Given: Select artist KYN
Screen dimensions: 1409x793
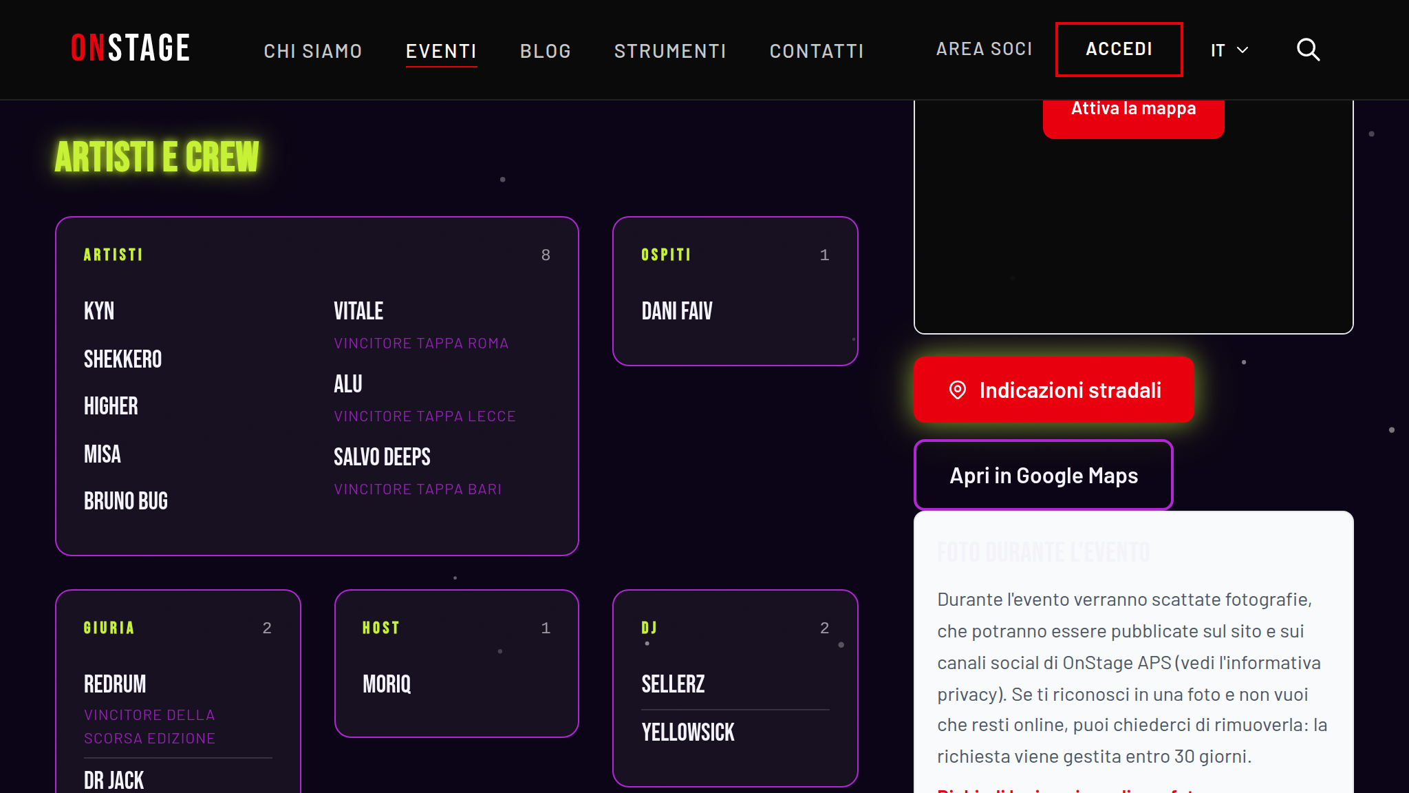Looking at the screenshot, I should 99,311.
